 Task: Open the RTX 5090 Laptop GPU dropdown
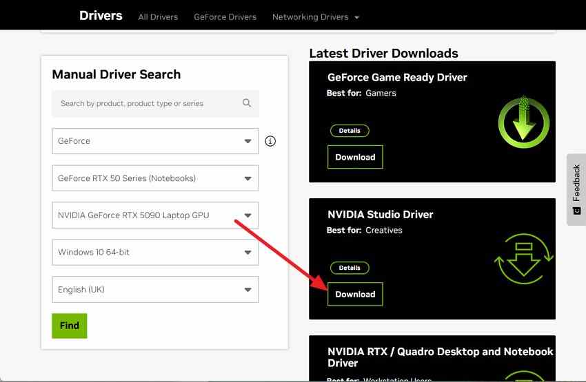point(155,215)
